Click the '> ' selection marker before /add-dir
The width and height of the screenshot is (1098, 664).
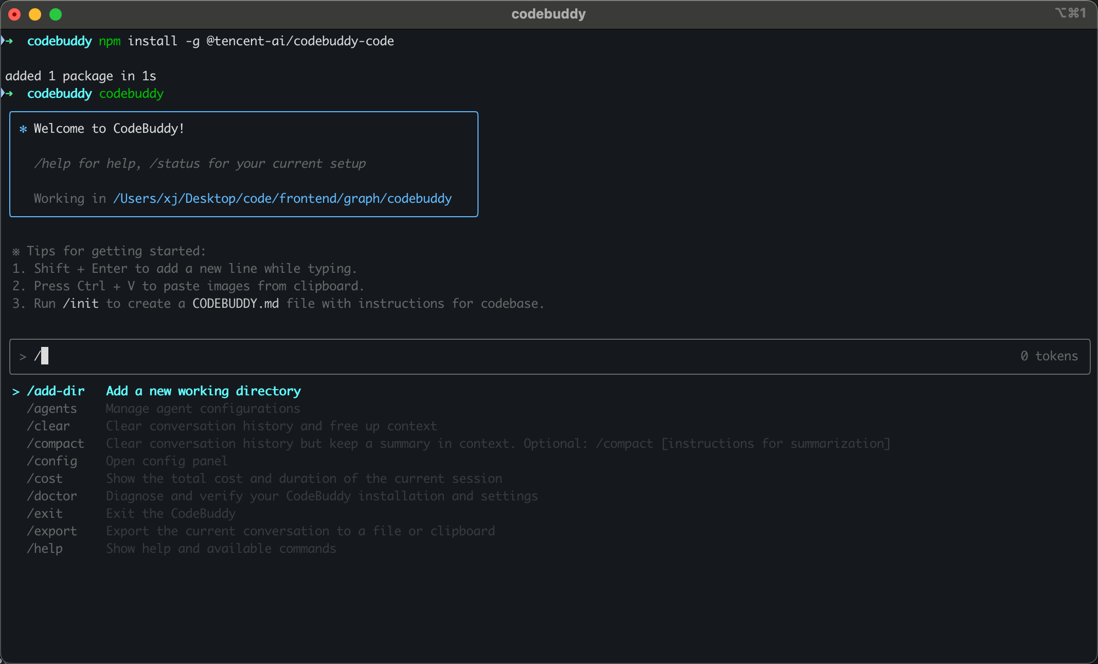click(x=16, y=392)
